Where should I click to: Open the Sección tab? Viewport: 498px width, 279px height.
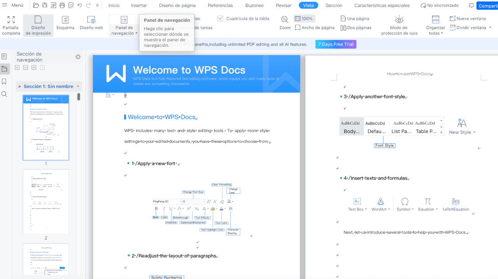(x=334, y=5)
